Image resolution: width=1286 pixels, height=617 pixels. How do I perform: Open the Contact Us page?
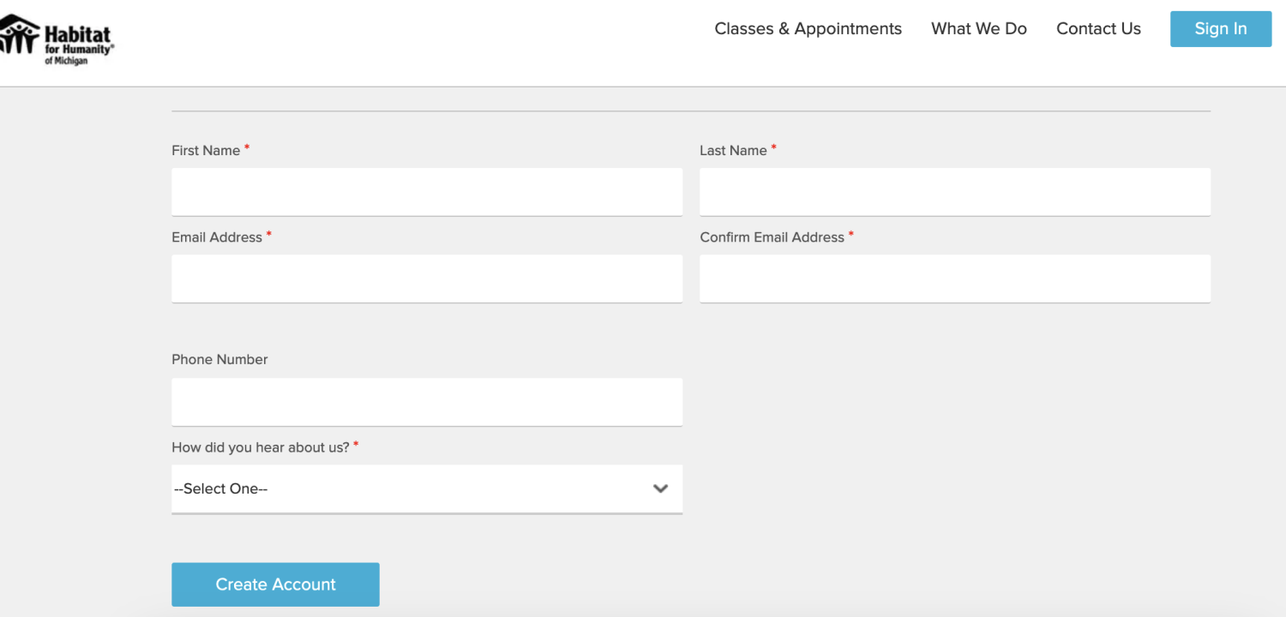coord(1098,28)
